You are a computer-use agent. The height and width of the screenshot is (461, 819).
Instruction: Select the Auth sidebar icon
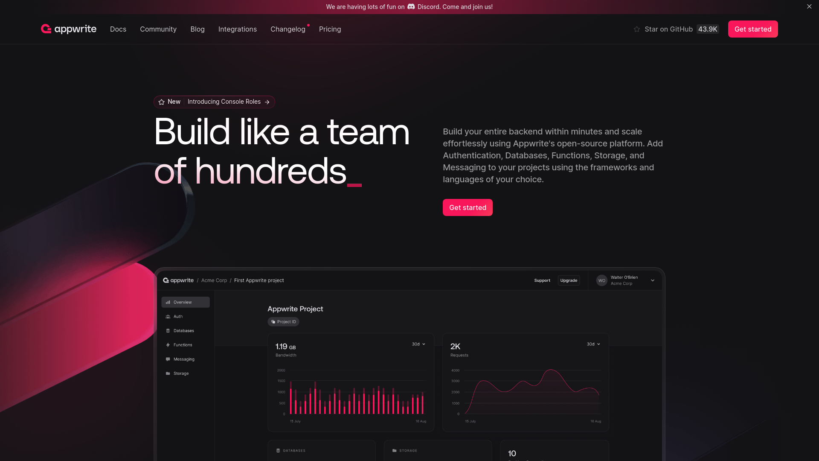coord(168,316)
